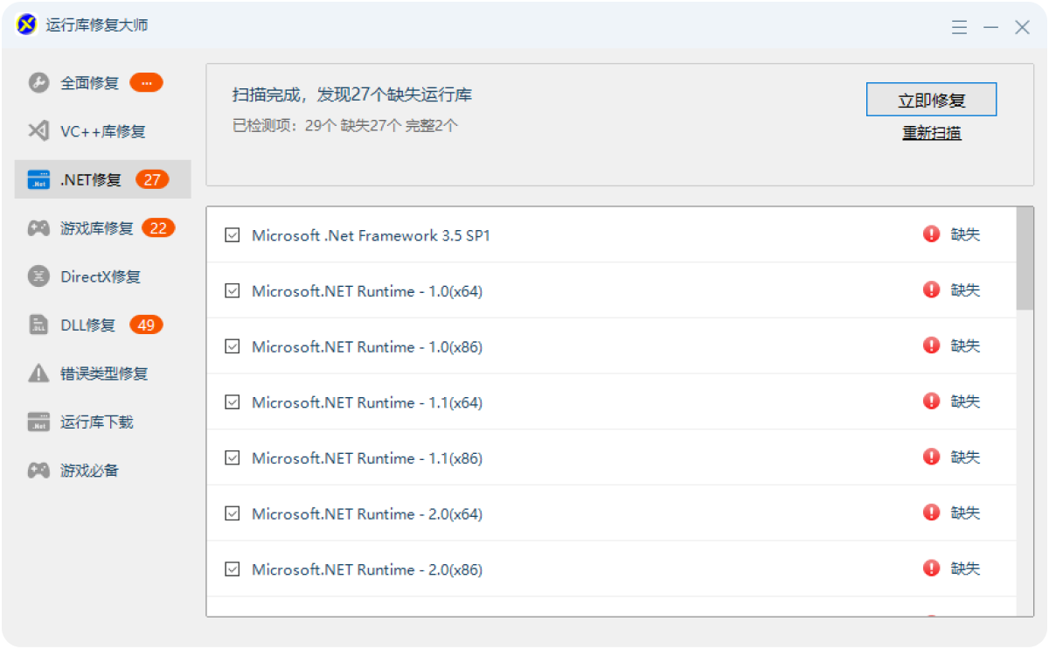Uncheck Microsoft .Net Framework 3.5 SP1
Viewport: 1049px width, 649px height.
point(233,235)
